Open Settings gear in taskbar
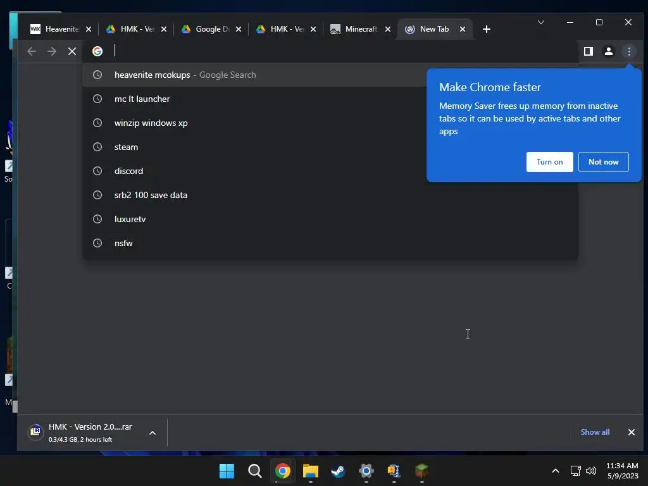Viewport: 648px width, 486px height. pos(366,471)
